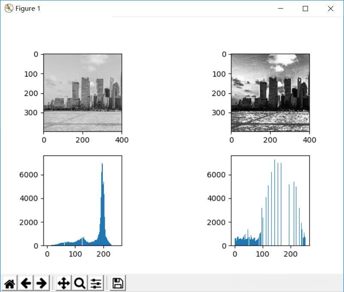The height and width of the screenshot is (292, 344).
Task: Go back to previous view arrow
Action: [x=26, y=283]
